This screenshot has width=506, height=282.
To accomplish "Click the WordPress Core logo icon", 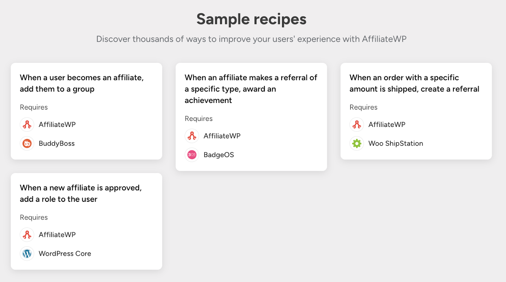I will click(x=27, y=254).
